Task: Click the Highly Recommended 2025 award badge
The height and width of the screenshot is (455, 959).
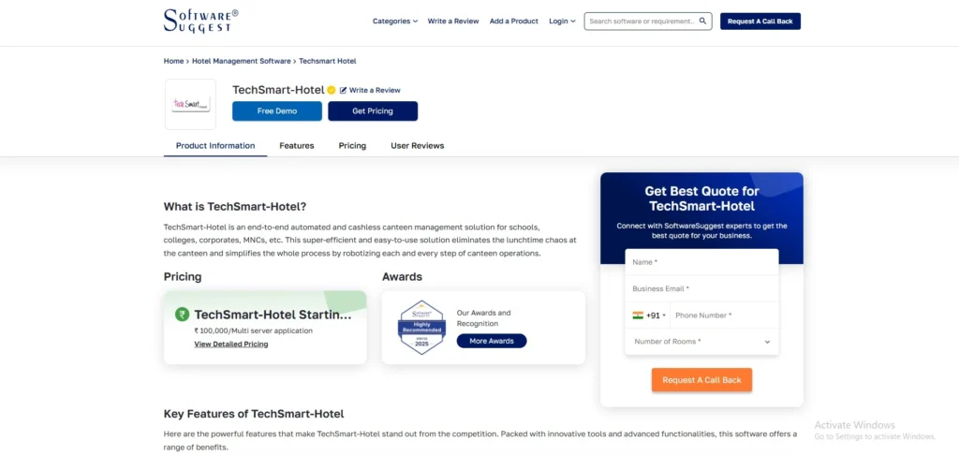Action: click(421, 327)
